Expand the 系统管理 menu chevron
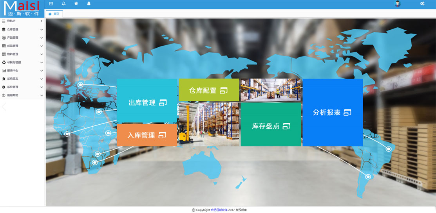The height and width of the screenshot is (213, 436). pos(41,87)
